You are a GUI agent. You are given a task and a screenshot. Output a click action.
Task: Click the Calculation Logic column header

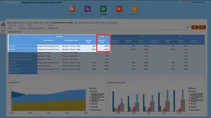point(71,40)
